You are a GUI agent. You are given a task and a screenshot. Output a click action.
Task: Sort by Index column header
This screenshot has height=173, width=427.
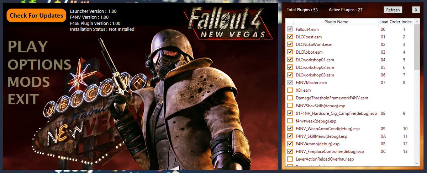[407, 22]
